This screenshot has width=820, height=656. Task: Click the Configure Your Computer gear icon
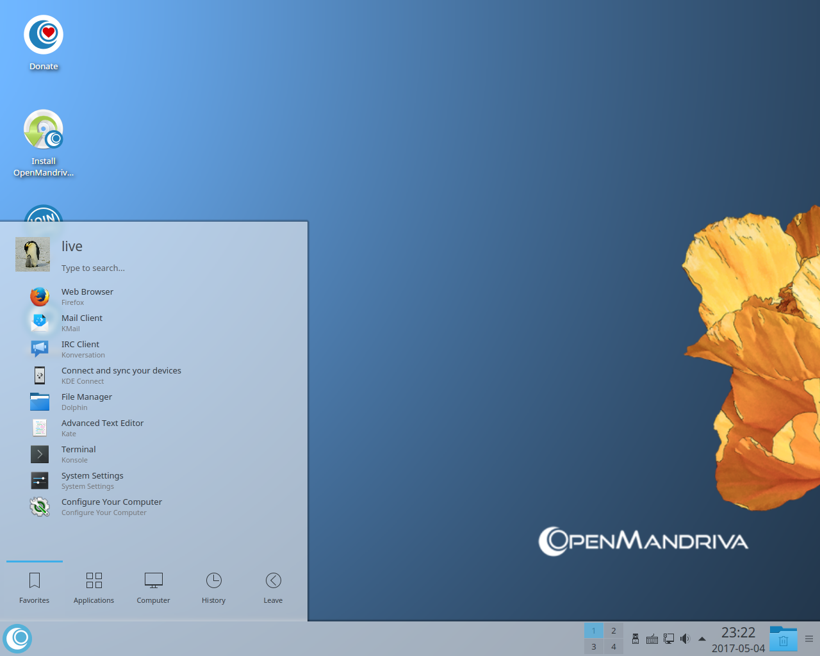tap(40, 507)
